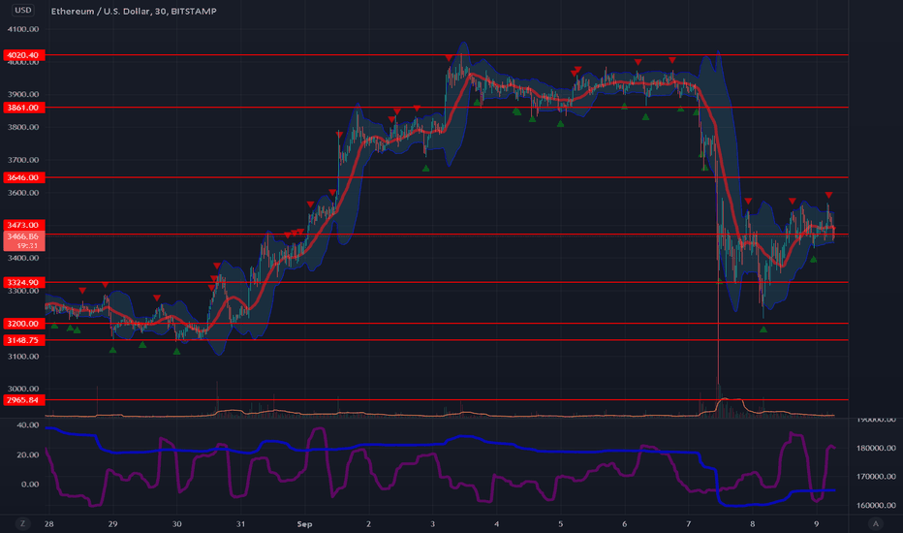Image resolution: width=903 pixels, height=533 pixels.
Task: Click date 3 on the time axis
Action: (x=432, y=523)
